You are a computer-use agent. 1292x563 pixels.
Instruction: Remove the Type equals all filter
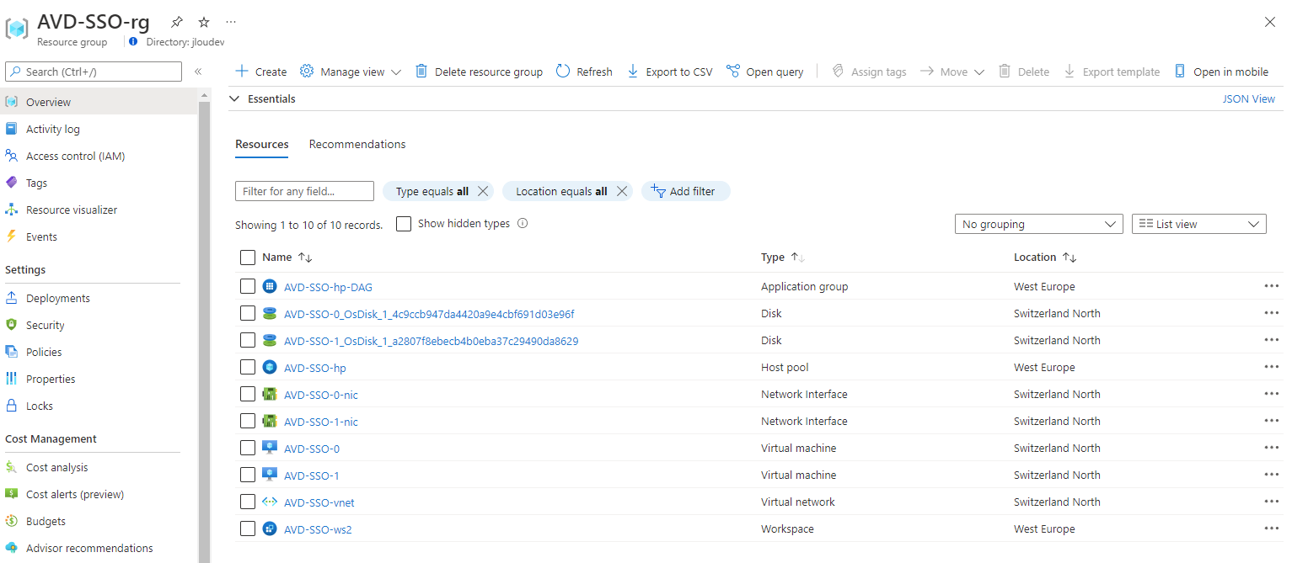[483, 191]
